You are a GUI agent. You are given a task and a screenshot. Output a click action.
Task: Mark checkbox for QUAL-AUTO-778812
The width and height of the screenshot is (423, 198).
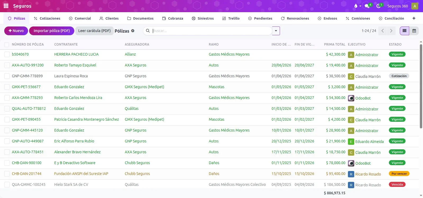pyautogui.click(x=7, y=109)
